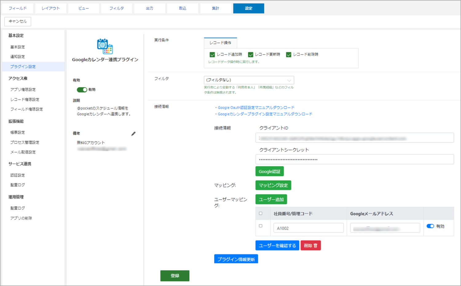Screen dimensions: 461x286
Task: Check the user mapping header select-all checkbox
Action: pos(261,213)
